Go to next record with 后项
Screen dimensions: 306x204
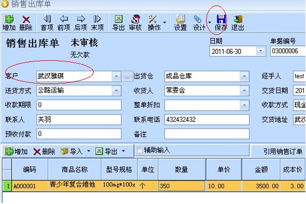pos(81,23)
